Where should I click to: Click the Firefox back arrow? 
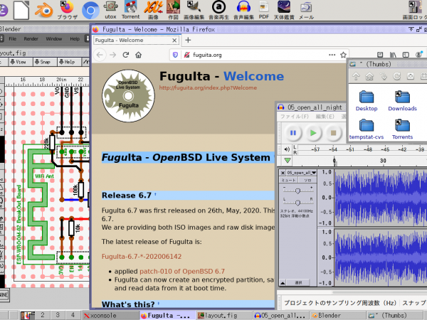click(100, 55)
